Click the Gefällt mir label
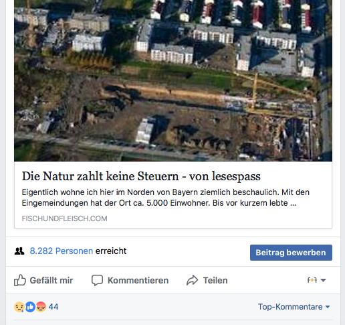The height and width of the screenshot is (325, 345). (x=51, y=280)
